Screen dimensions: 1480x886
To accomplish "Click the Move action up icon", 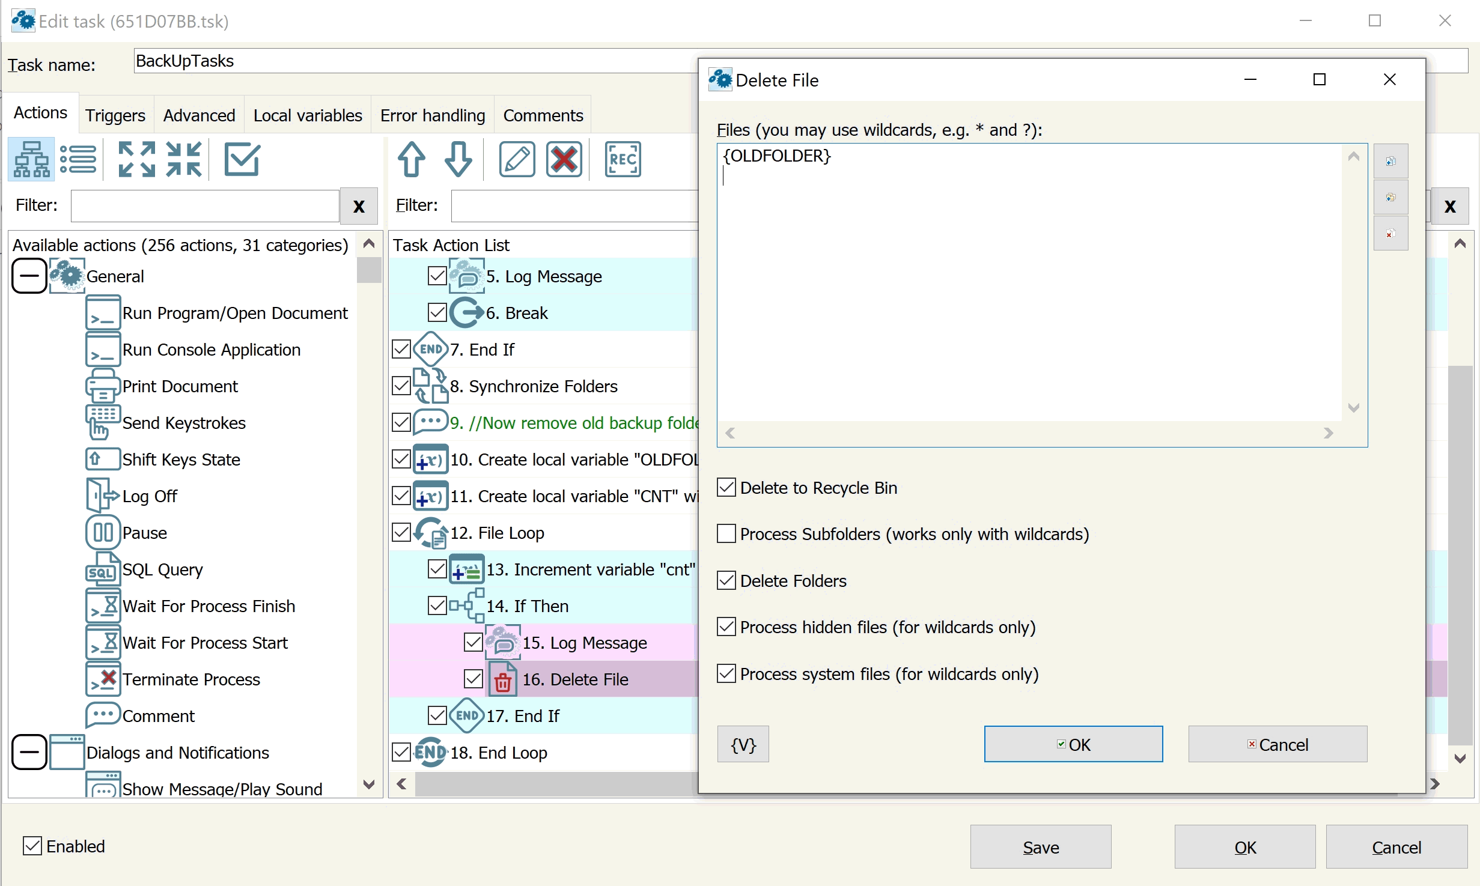I will pos(412,160).
